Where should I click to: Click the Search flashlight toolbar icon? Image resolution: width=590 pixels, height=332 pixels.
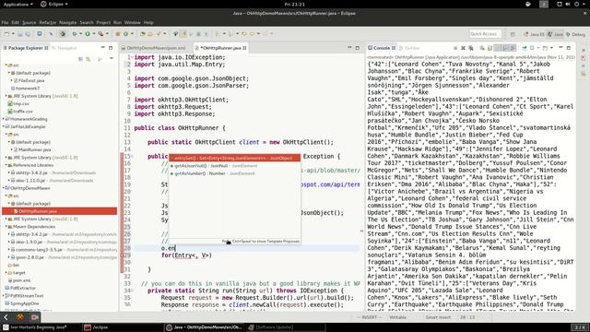159,33
